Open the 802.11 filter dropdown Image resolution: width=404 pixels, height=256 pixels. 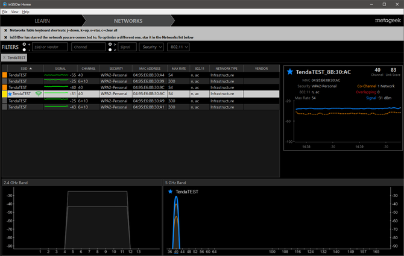pos(178,47)
